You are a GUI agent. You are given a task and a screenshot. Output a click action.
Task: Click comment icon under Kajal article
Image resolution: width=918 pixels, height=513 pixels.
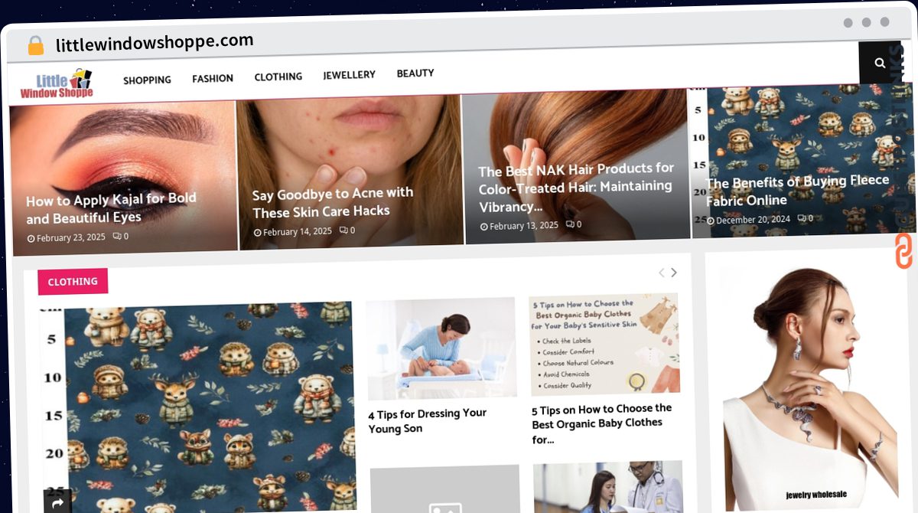116,237
